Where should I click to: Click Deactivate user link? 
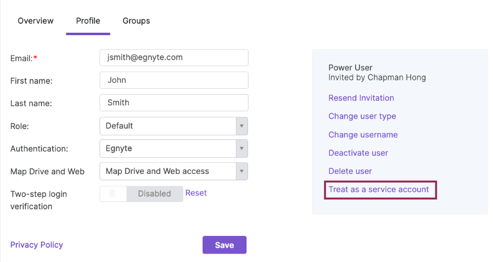[x=358, y=153]
